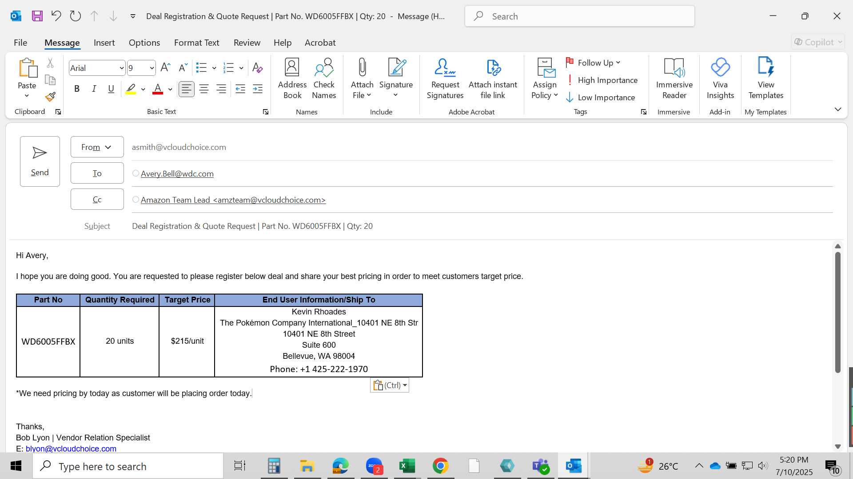The height and width of the screenshot is (479, 853).
Task: Switch to the Acrobat tab
Action: [x=320, y=43]
